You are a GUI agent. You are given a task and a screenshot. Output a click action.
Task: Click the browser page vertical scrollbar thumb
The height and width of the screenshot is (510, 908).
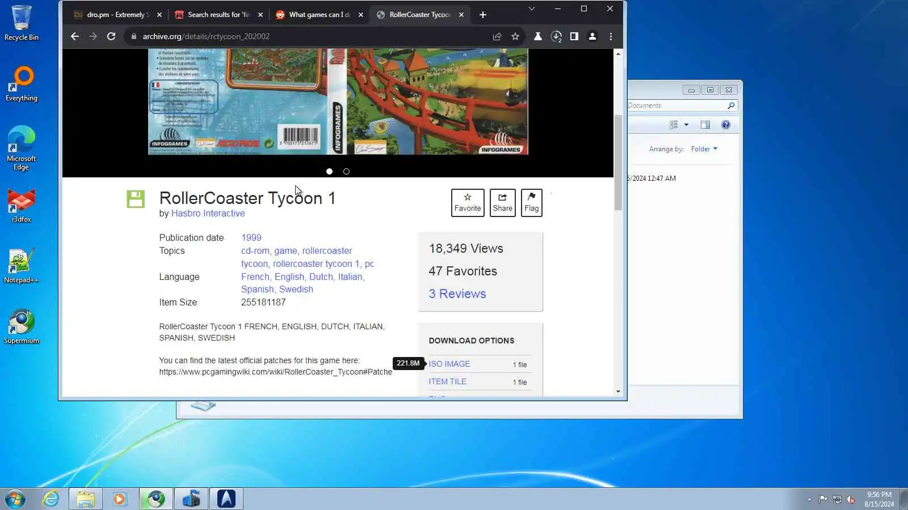tap(618, 163)
